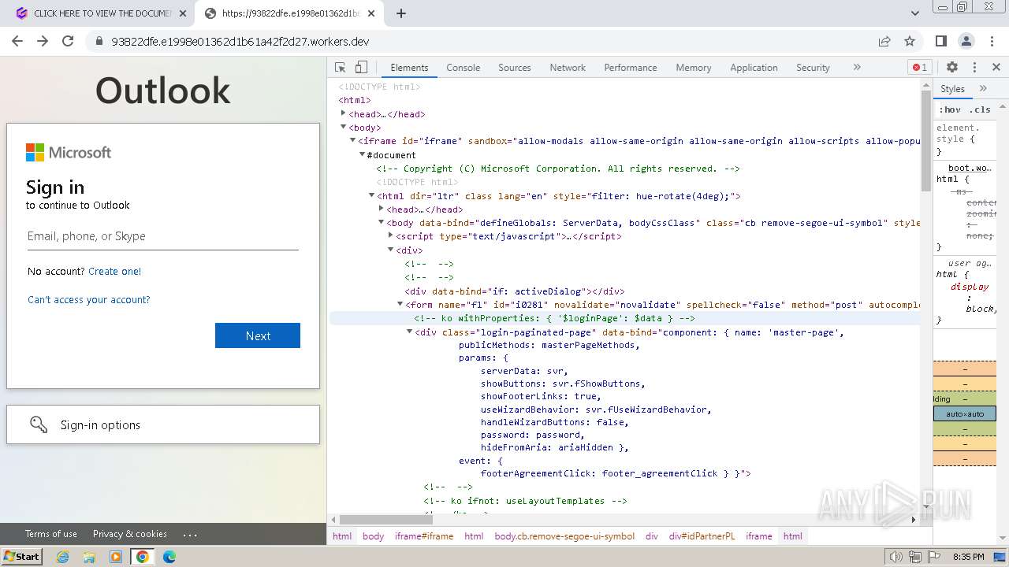Click the volume tray icon

[895, 557]
